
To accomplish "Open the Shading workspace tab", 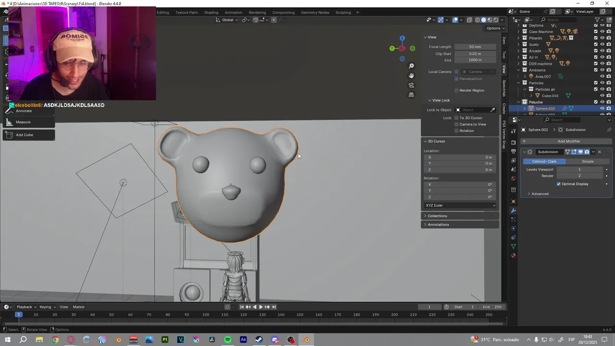I will pos(211,12).
